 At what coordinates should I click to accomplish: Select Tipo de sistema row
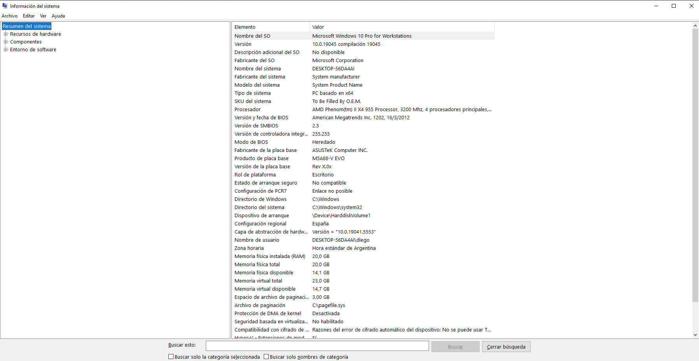(x=363, y=93)
